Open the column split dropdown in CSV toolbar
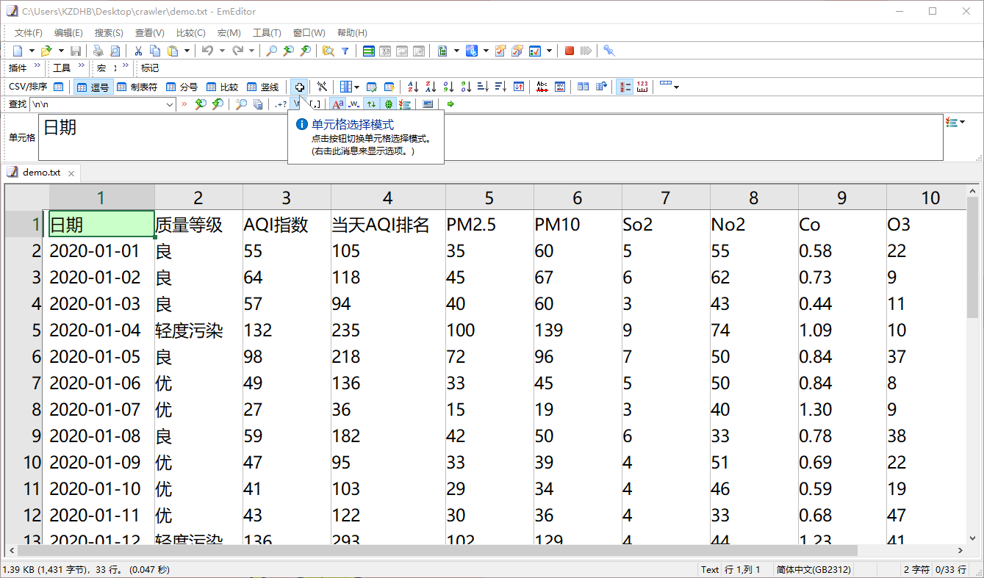The height and width of the screenshot is (578, 984). pos(357,87)
